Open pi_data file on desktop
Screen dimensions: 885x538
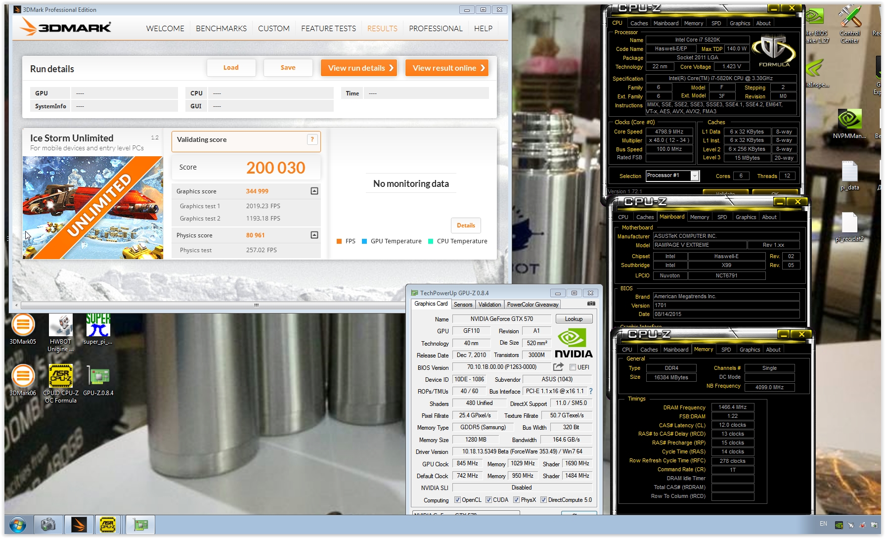[x=849, y=176]
